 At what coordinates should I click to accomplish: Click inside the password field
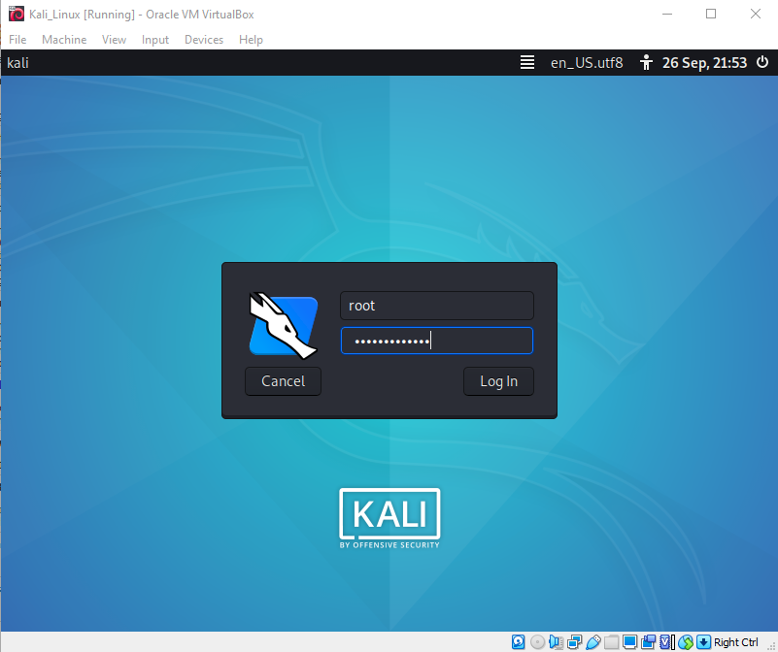[x=436, y=341]
